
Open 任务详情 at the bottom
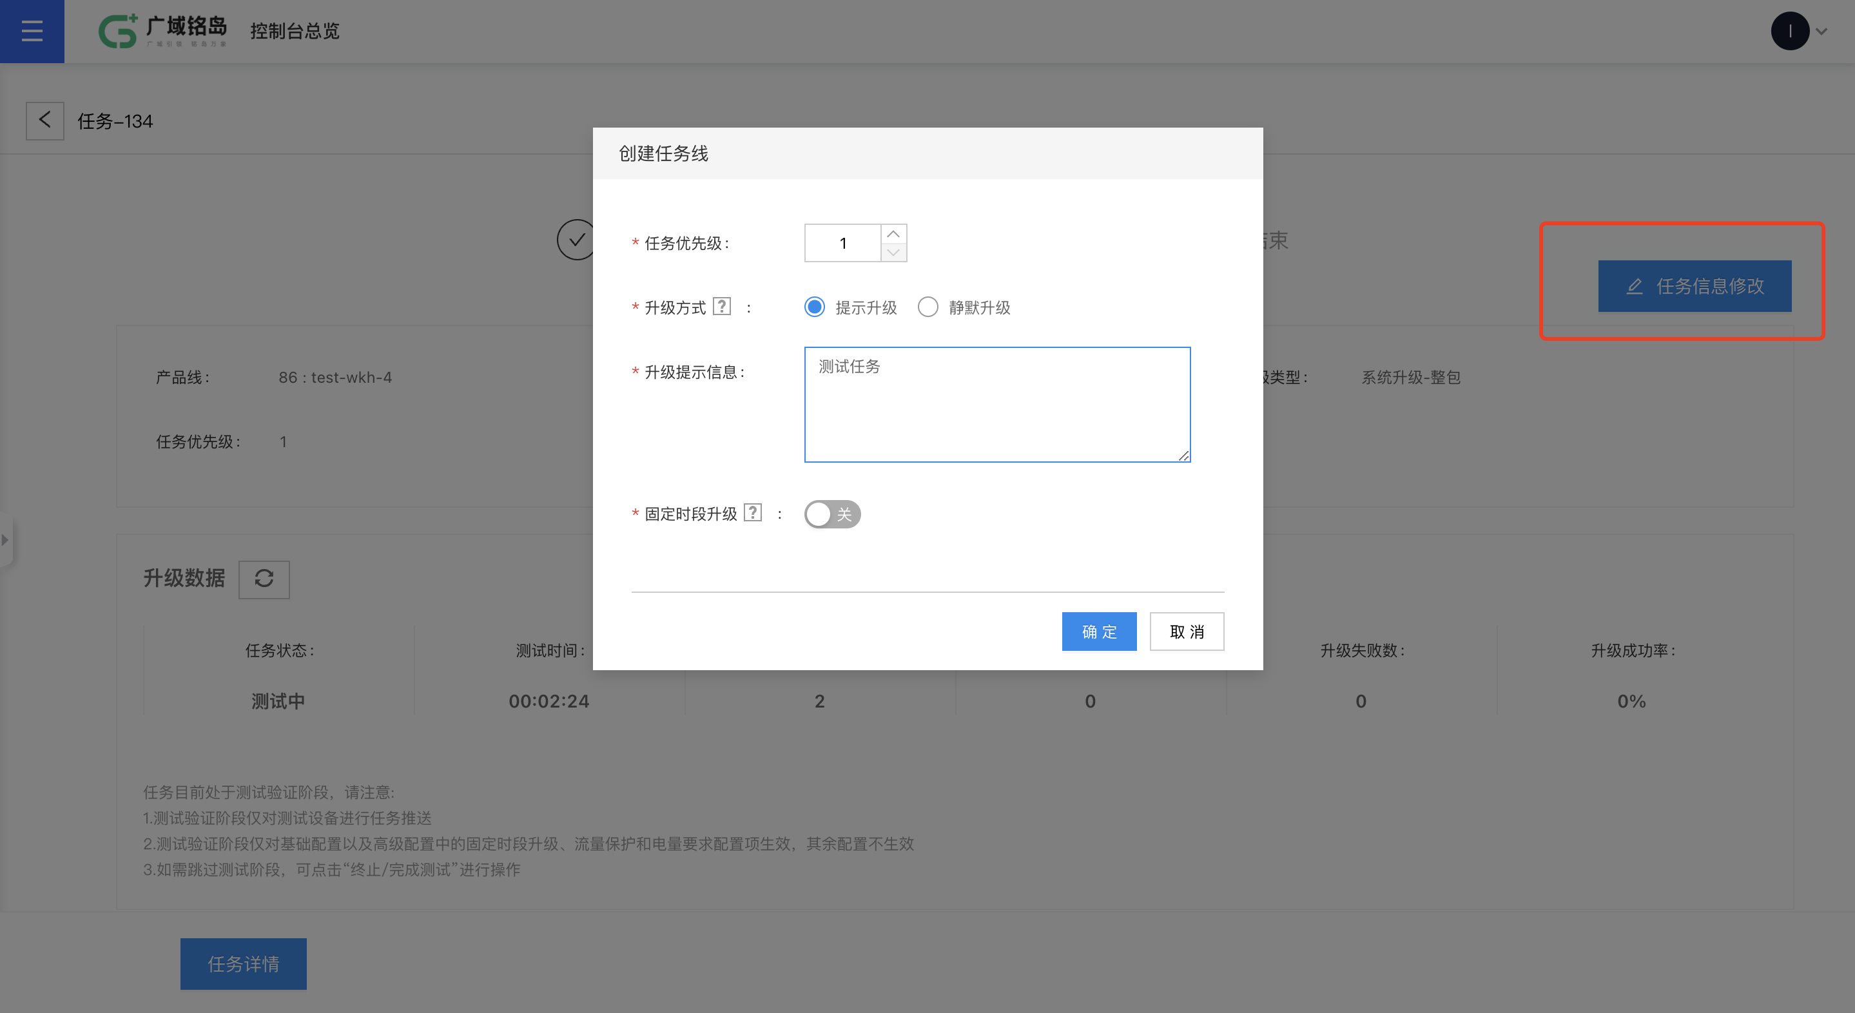click(244, 963)
